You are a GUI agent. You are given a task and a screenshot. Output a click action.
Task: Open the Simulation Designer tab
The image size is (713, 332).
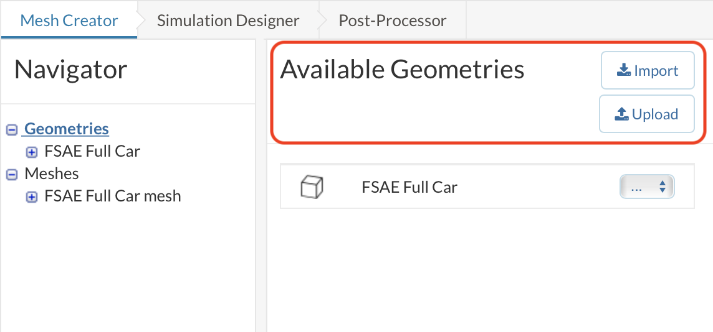tap(228, 20)
